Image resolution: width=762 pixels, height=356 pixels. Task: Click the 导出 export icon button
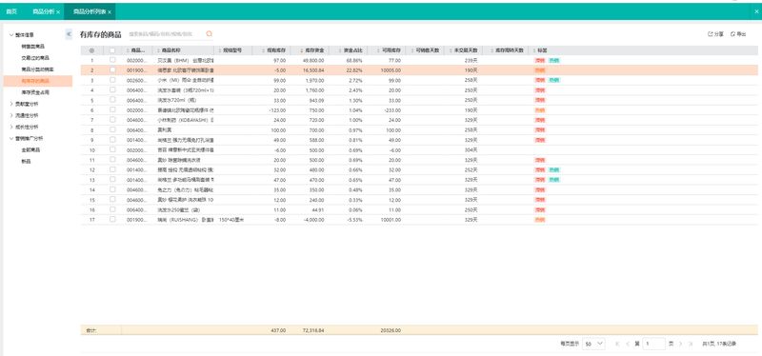coord(738,34)
